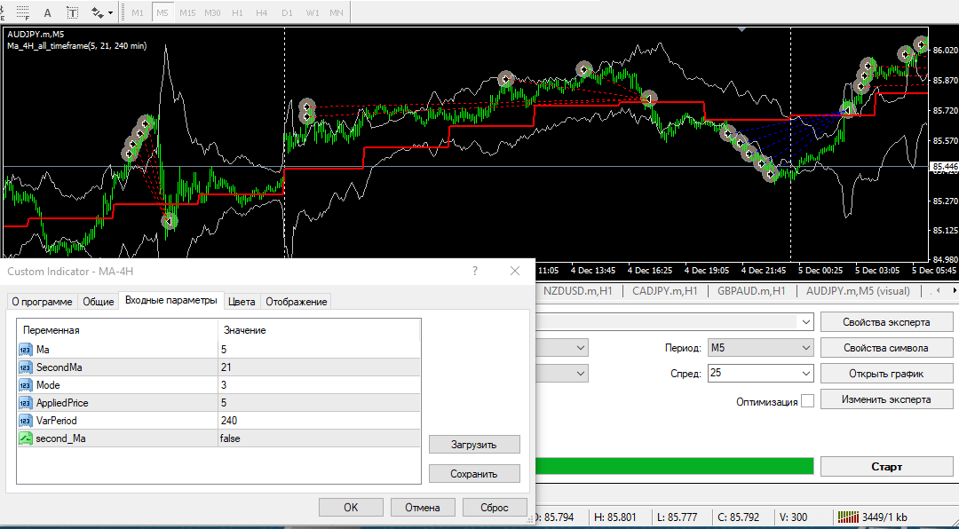Open the О программе tab

(x=43, y=302)
